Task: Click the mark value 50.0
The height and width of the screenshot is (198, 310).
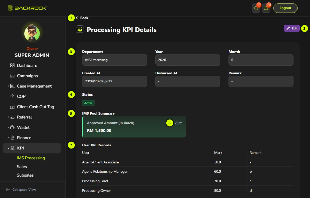Action: coord(218,162)
